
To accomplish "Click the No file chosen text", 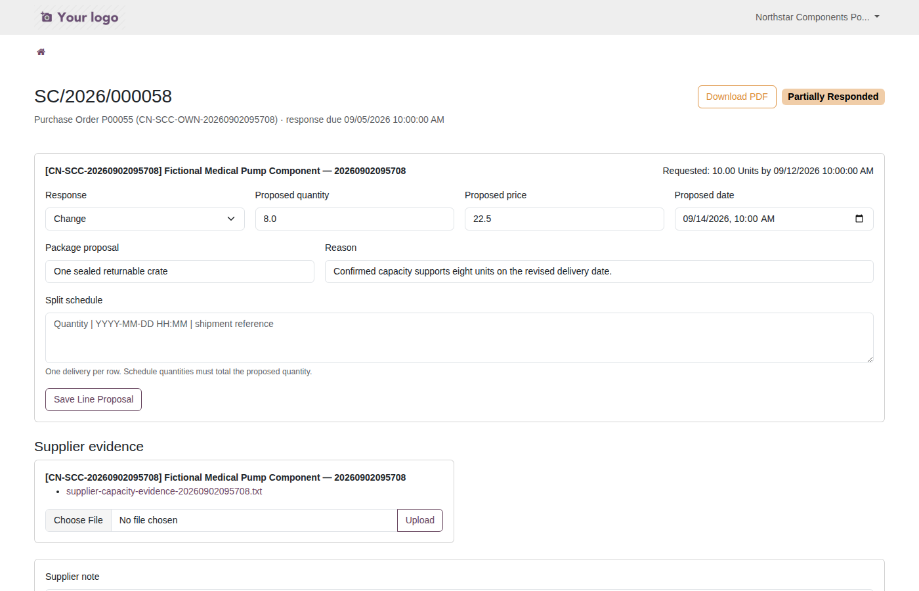I will click(148, 520).
